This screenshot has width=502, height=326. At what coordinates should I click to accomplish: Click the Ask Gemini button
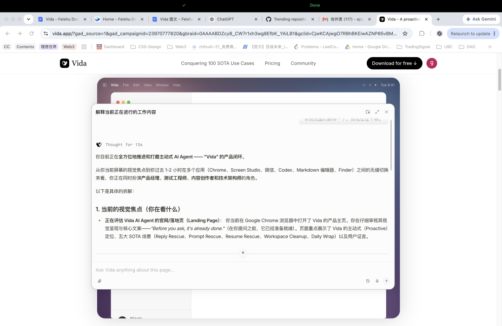(481, 19)
